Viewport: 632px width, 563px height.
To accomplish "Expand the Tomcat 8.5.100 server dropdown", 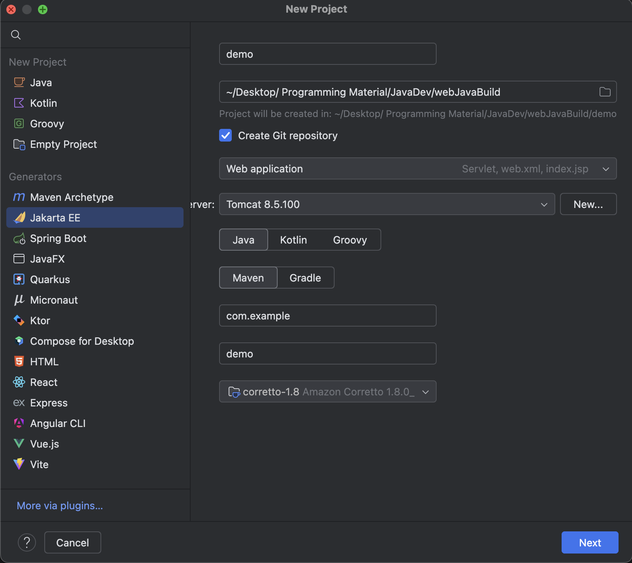I will 387,204.
